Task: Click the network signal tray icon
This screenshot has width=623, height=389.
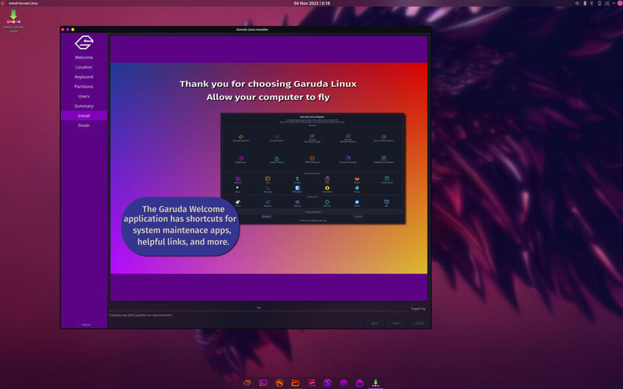Action: point(607,3)
